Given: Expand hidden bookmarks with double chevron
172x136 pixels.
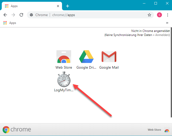Looking at the screenshot, I should [x=167, y=23].
